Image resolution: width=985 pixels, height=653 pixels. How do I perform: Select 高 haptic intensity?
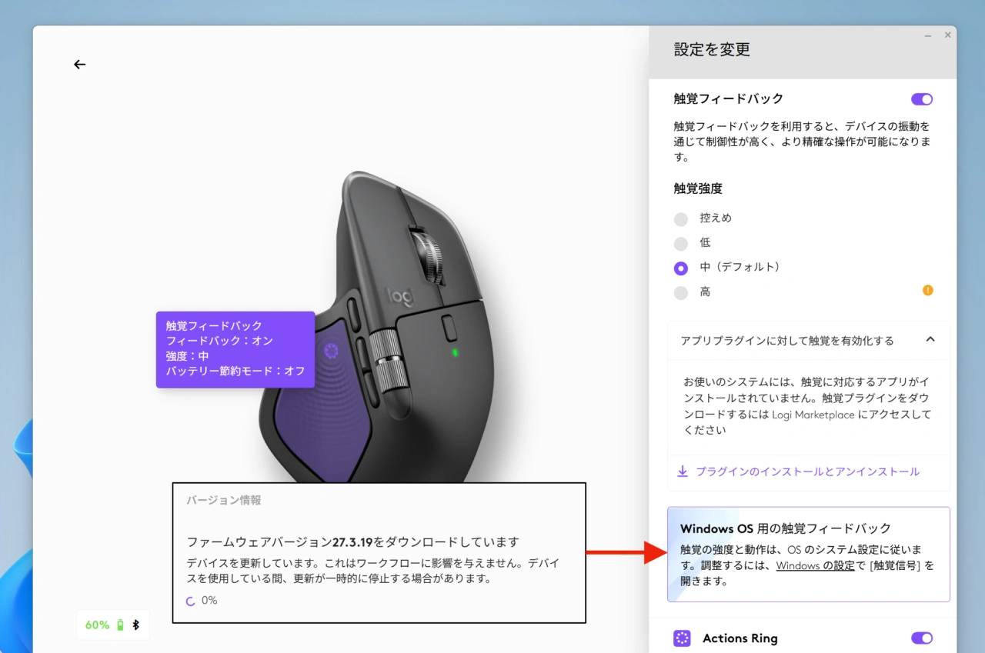pos(680,293)
